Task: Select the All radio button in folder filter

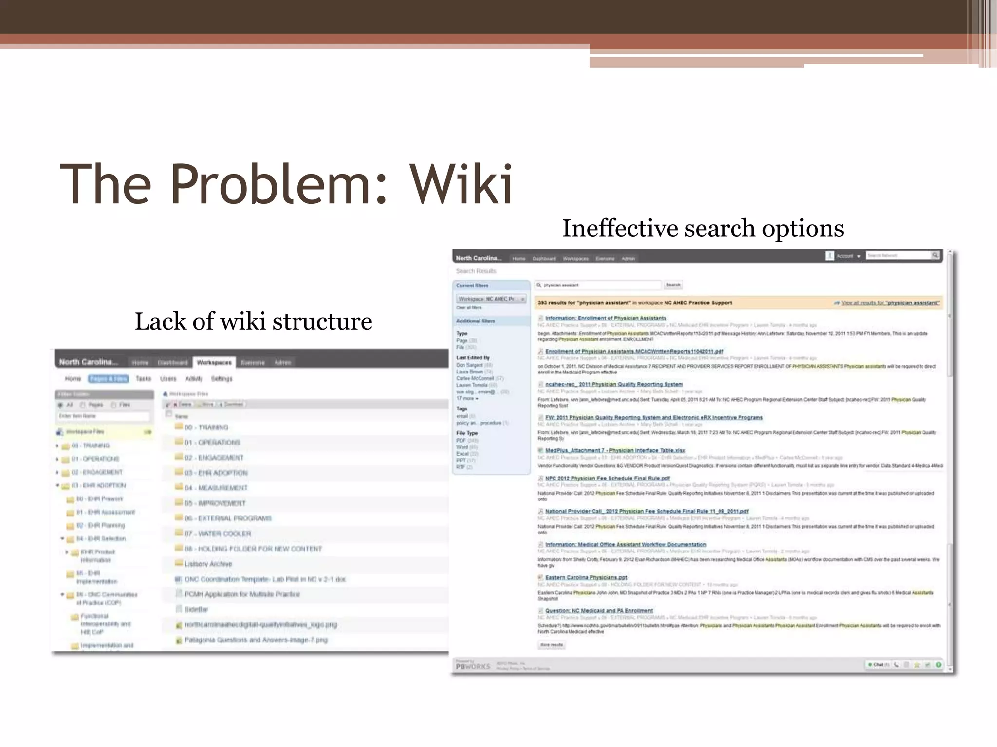Action: [x=60, y=405]
